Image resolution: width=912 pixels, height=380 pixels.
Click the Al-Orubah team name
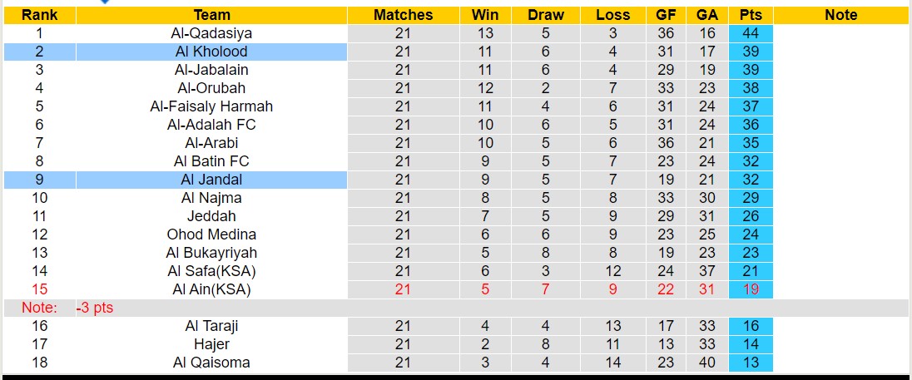211,88
